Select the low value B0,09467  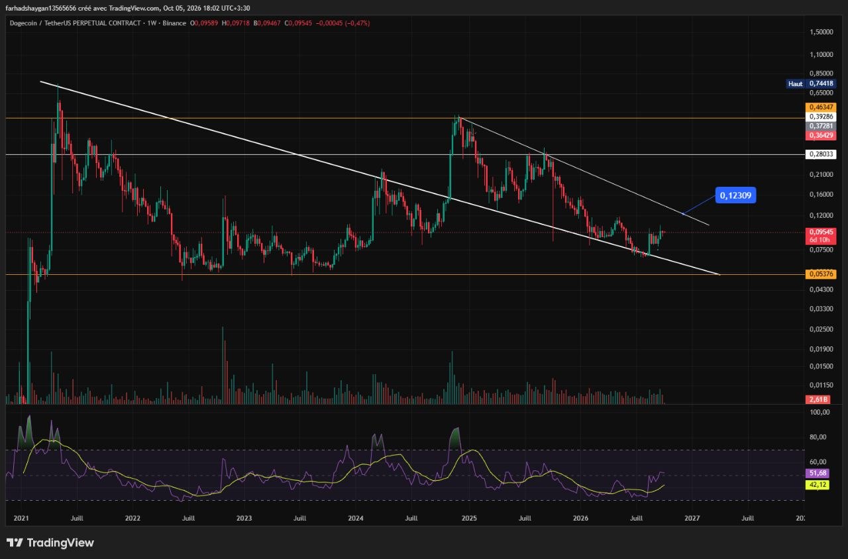pyautogui.click(x=266, y=23)
